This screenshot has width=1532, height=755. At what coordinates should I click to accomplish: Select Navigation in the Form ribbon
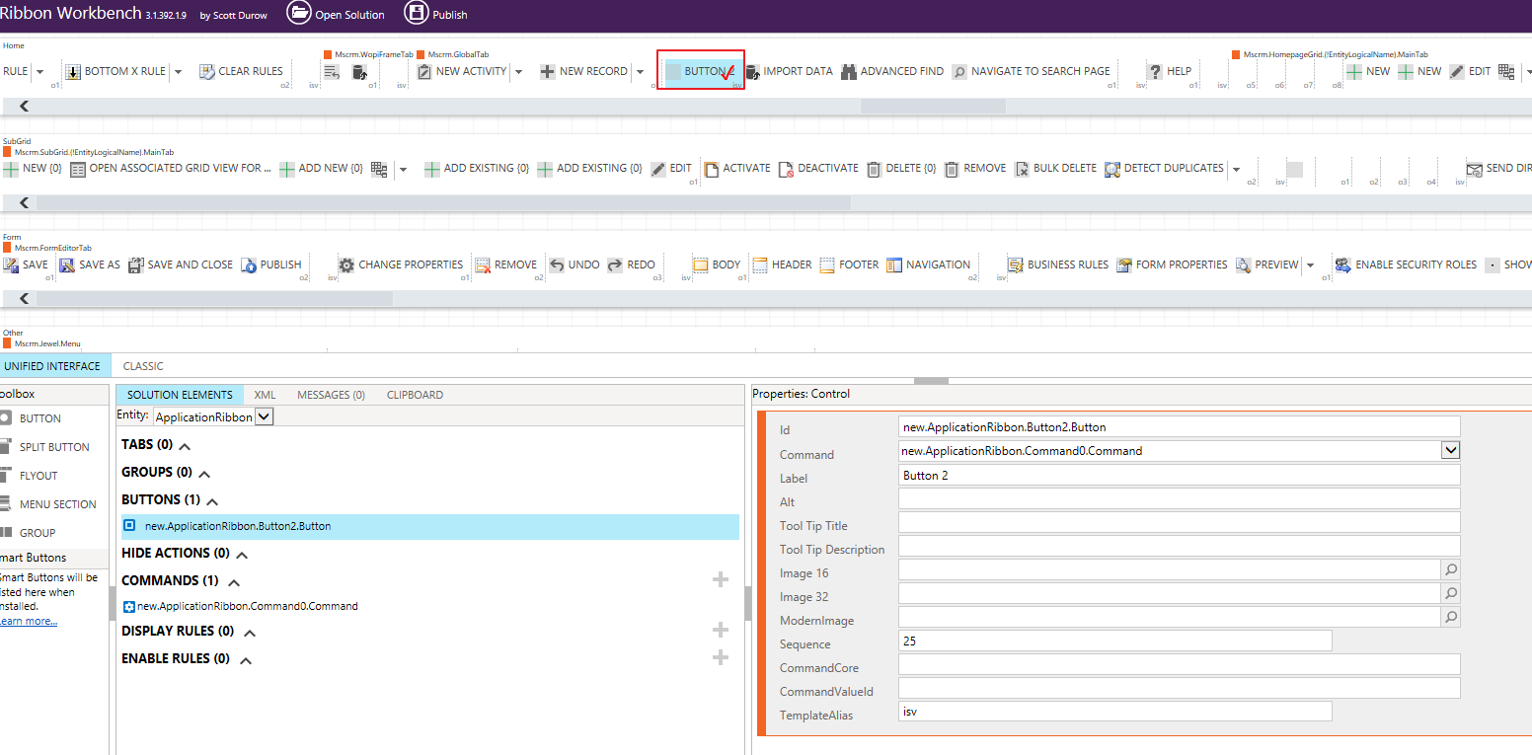(928, 264)
